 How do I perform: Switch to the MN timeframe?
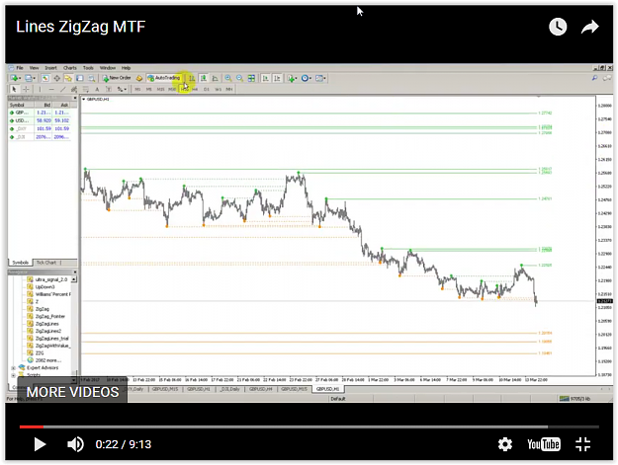click(x=229, y=89)
